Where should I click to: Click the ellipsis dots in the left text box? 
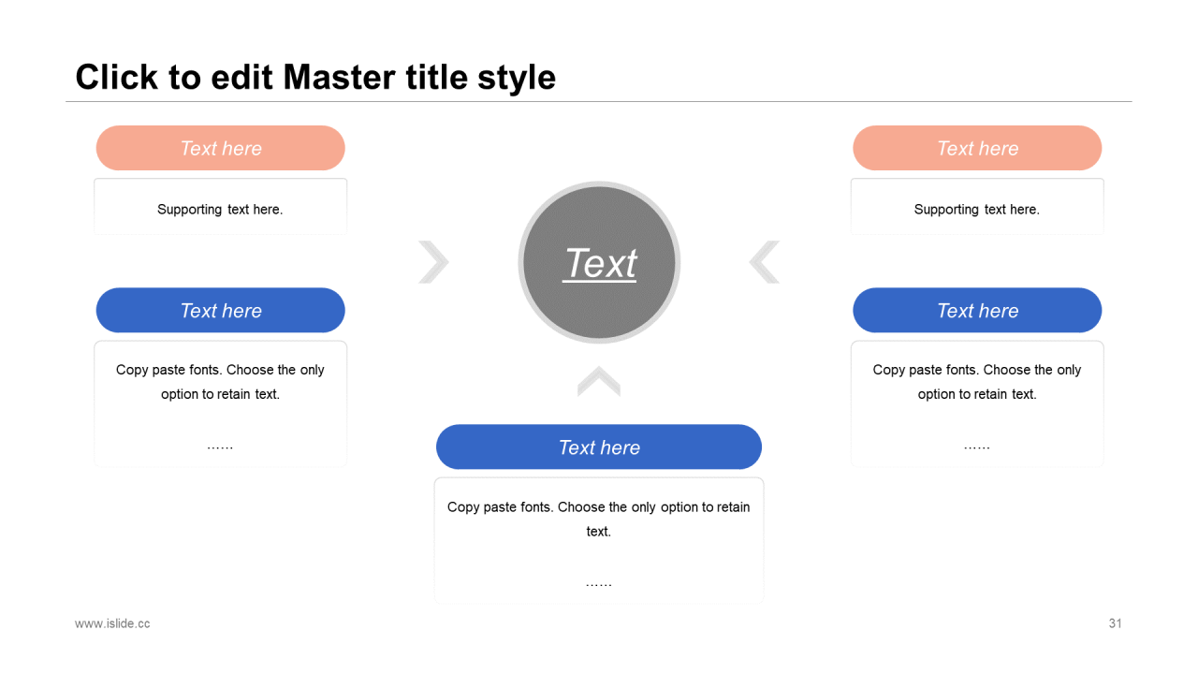[220, 447]
